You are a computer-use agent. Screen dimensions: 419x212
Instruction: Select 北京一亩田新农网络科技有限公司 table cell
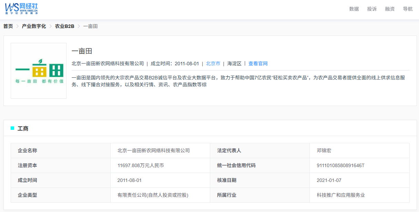160,151
